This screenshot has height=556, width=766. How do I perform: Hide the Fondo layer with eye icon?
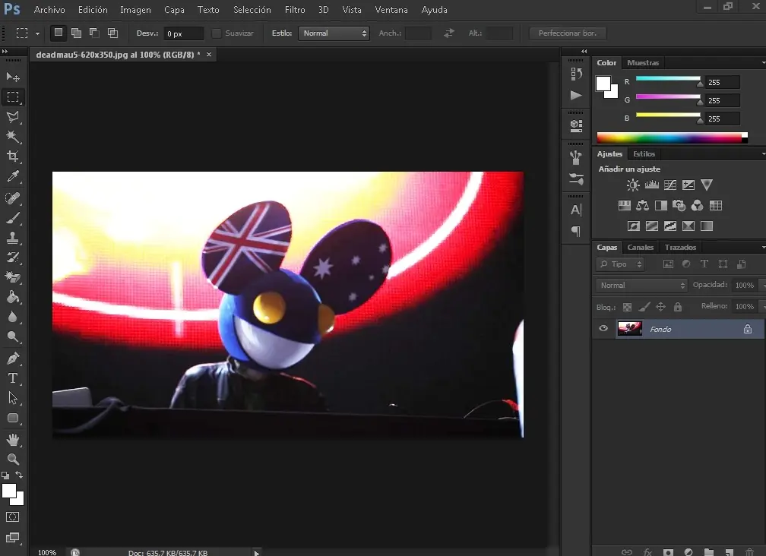[x=603, y=329]
